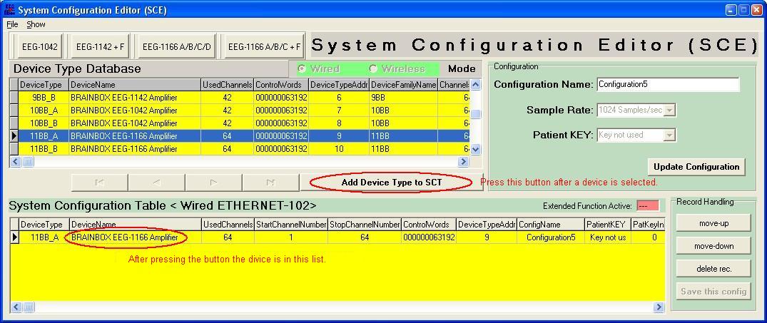The height and width of the screenshot is (323, 767).
Task: Click DeviceName column header in Device Type Database
Action: 135,85
